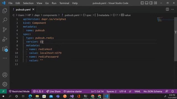Open File Explorer from taskbar
Image resolution: width=177 pixels, height=99 pixels.
click(37, 96)
